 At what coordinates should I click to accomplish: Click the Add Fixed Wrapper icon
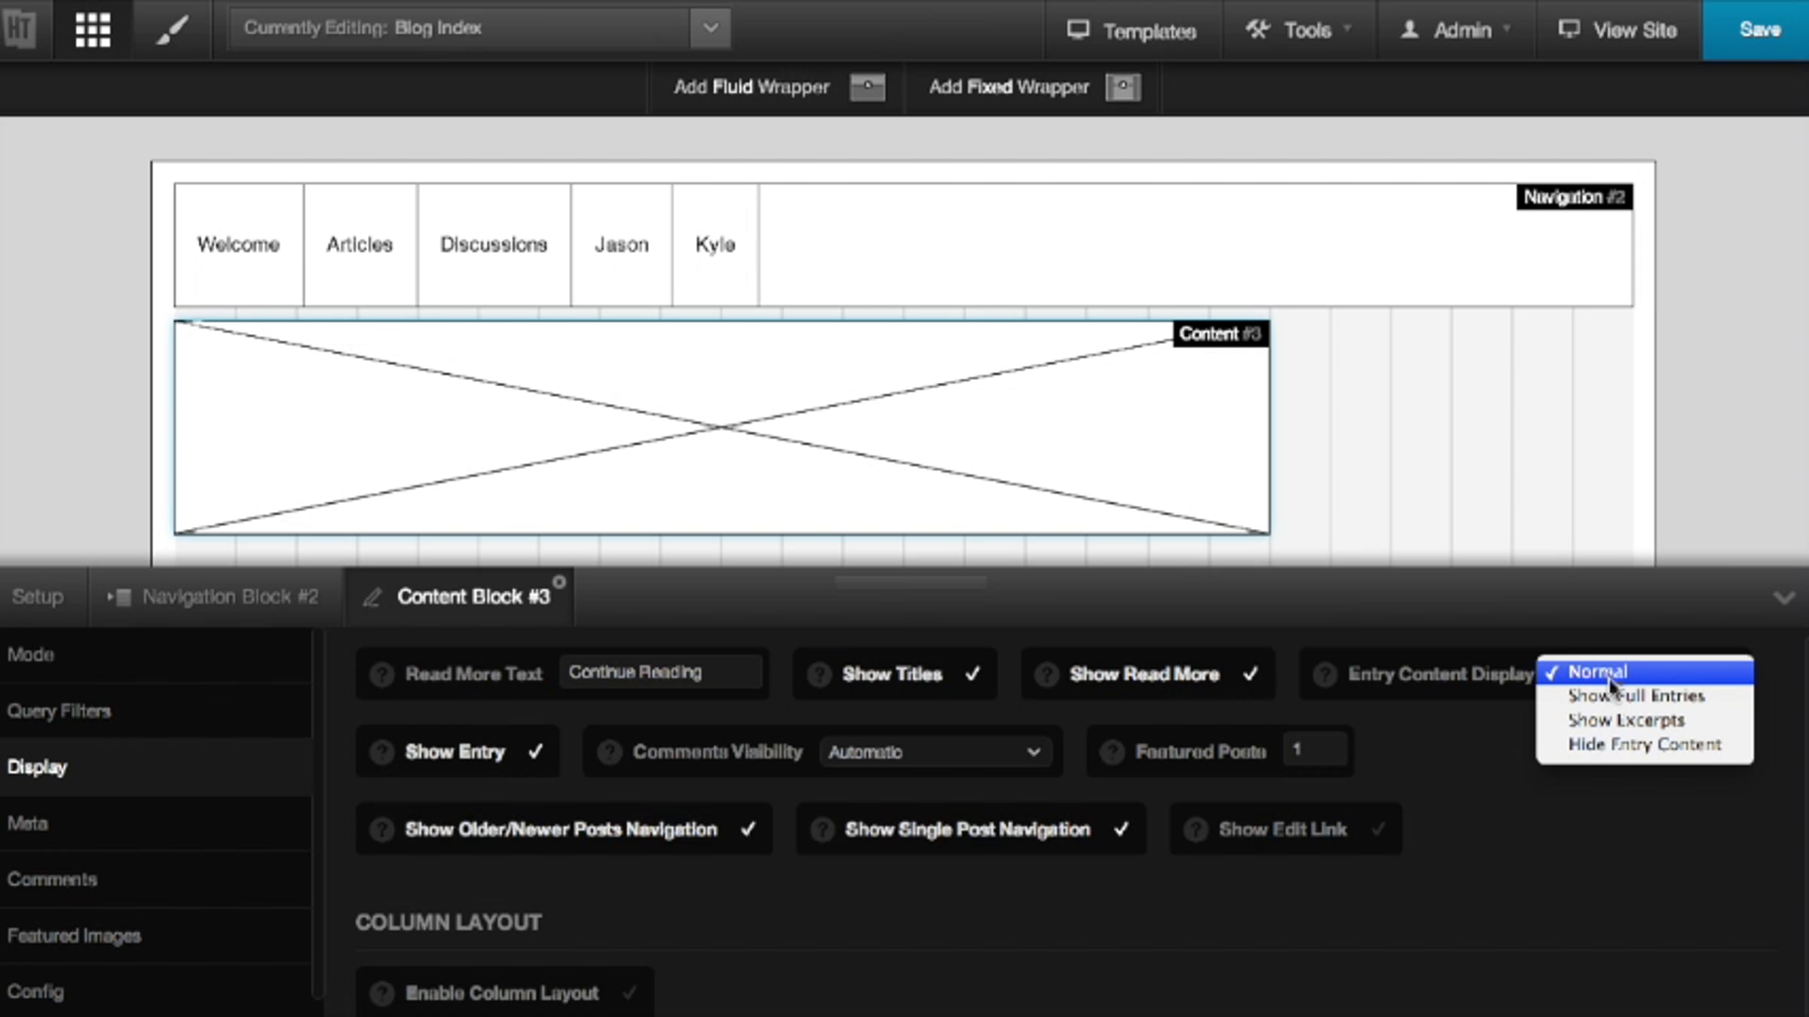click(1122, 87)
